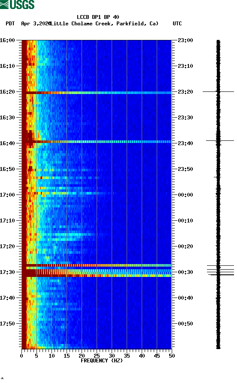Click the 17:10 PDT time label

tap(7, 221)
